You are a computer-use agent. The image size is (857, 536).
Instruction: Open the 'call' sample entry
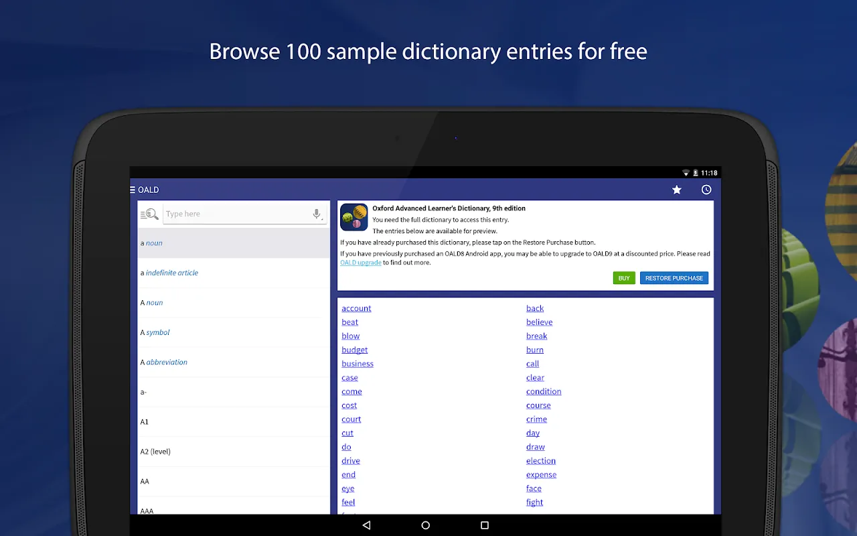[x=533, y=364]
